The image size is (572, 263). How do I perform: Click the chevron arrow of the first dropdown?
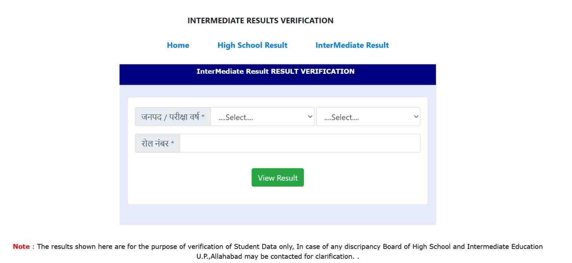click(x=310, y=117)
